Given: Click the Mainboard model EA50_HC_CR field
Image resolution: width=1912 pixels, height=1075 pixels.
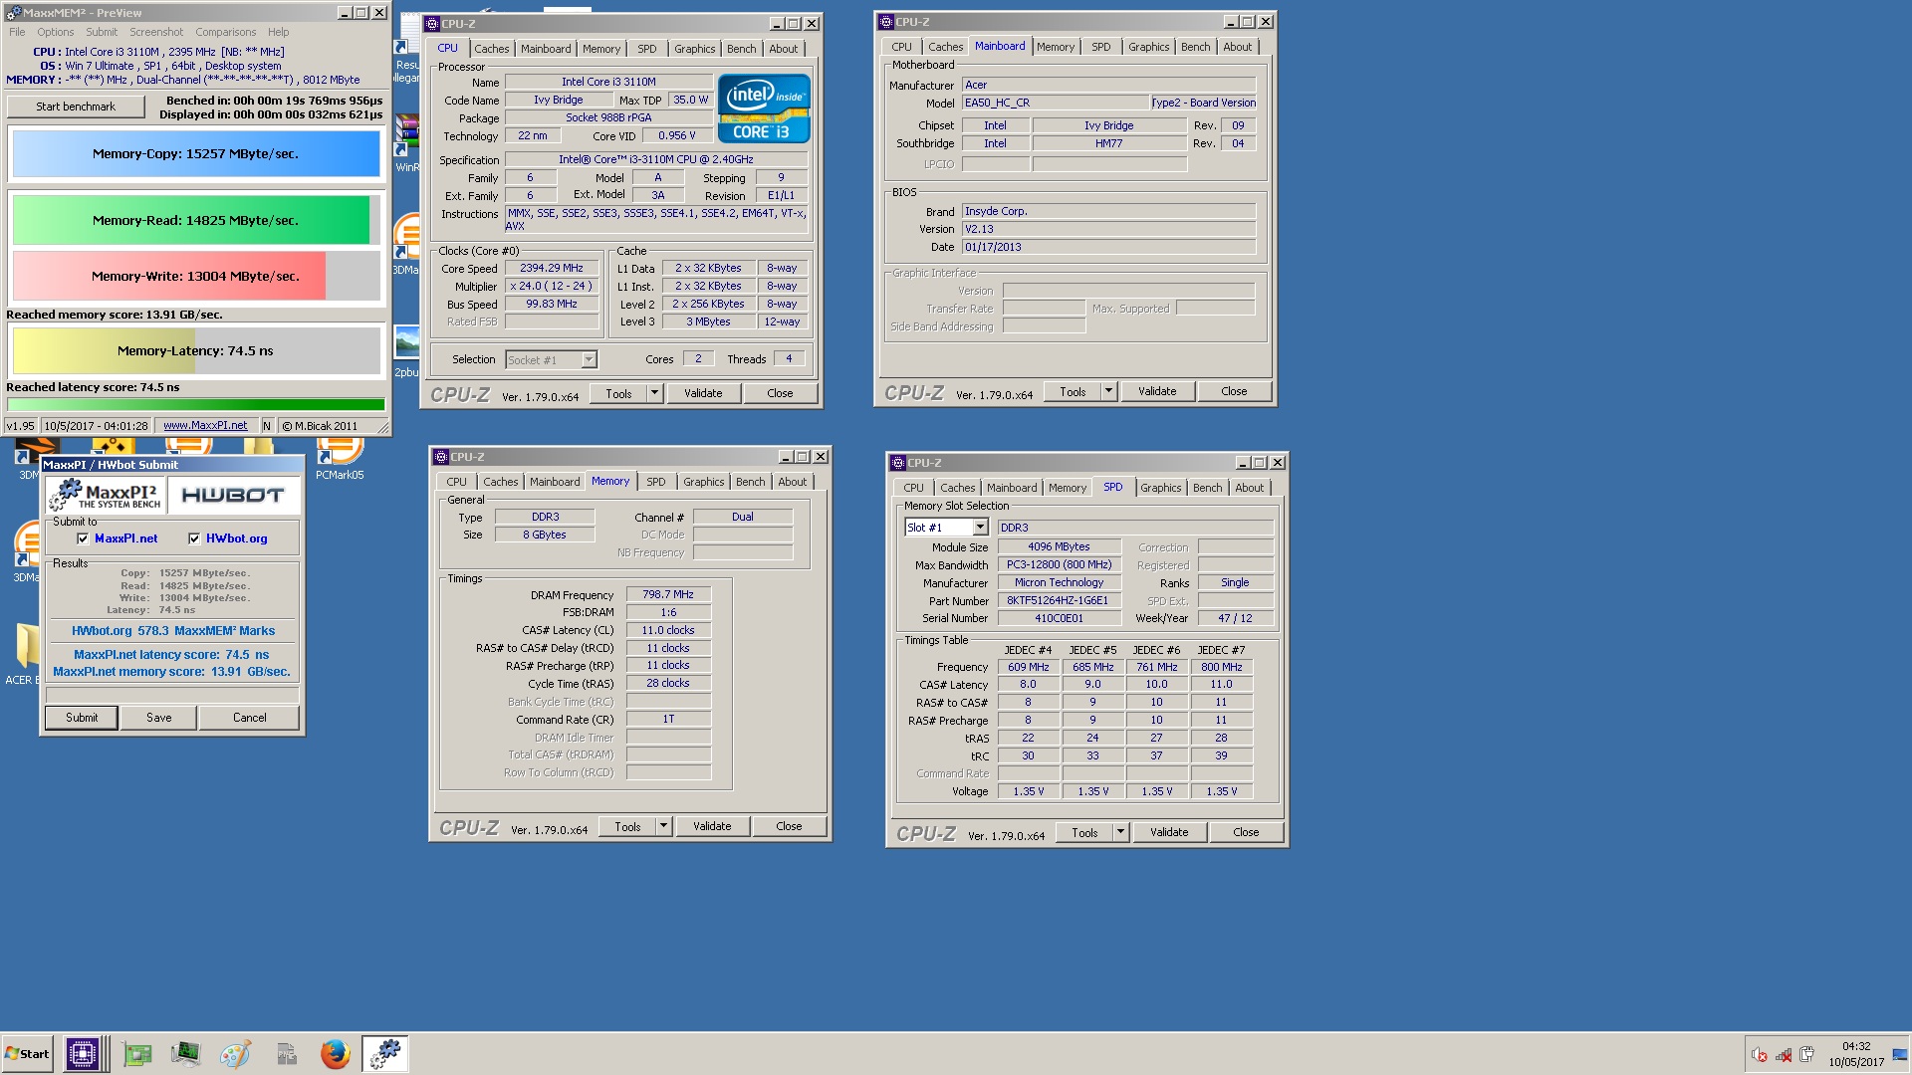Looking at the screenshot, I should point(1055,103).
